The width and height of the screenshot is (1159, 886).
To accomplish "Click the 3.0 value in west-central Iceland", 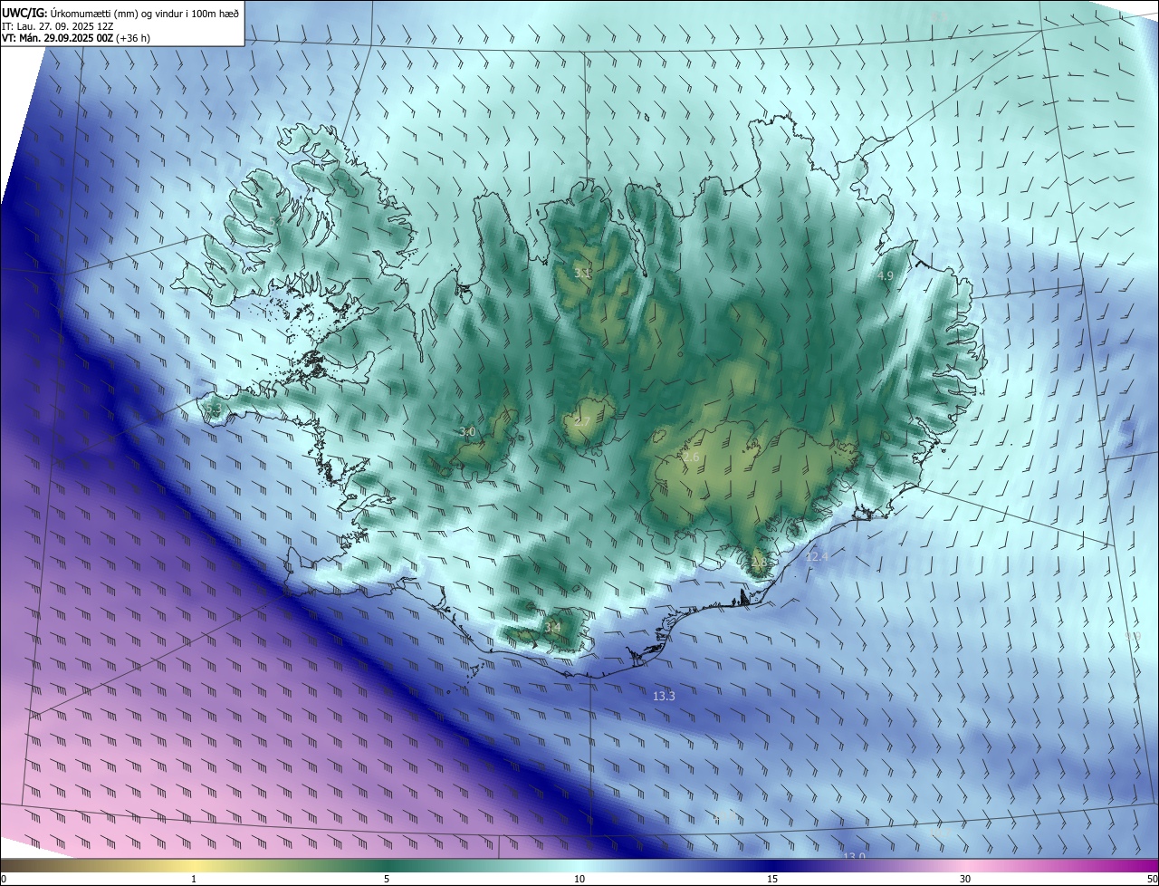I will (467, 432).
